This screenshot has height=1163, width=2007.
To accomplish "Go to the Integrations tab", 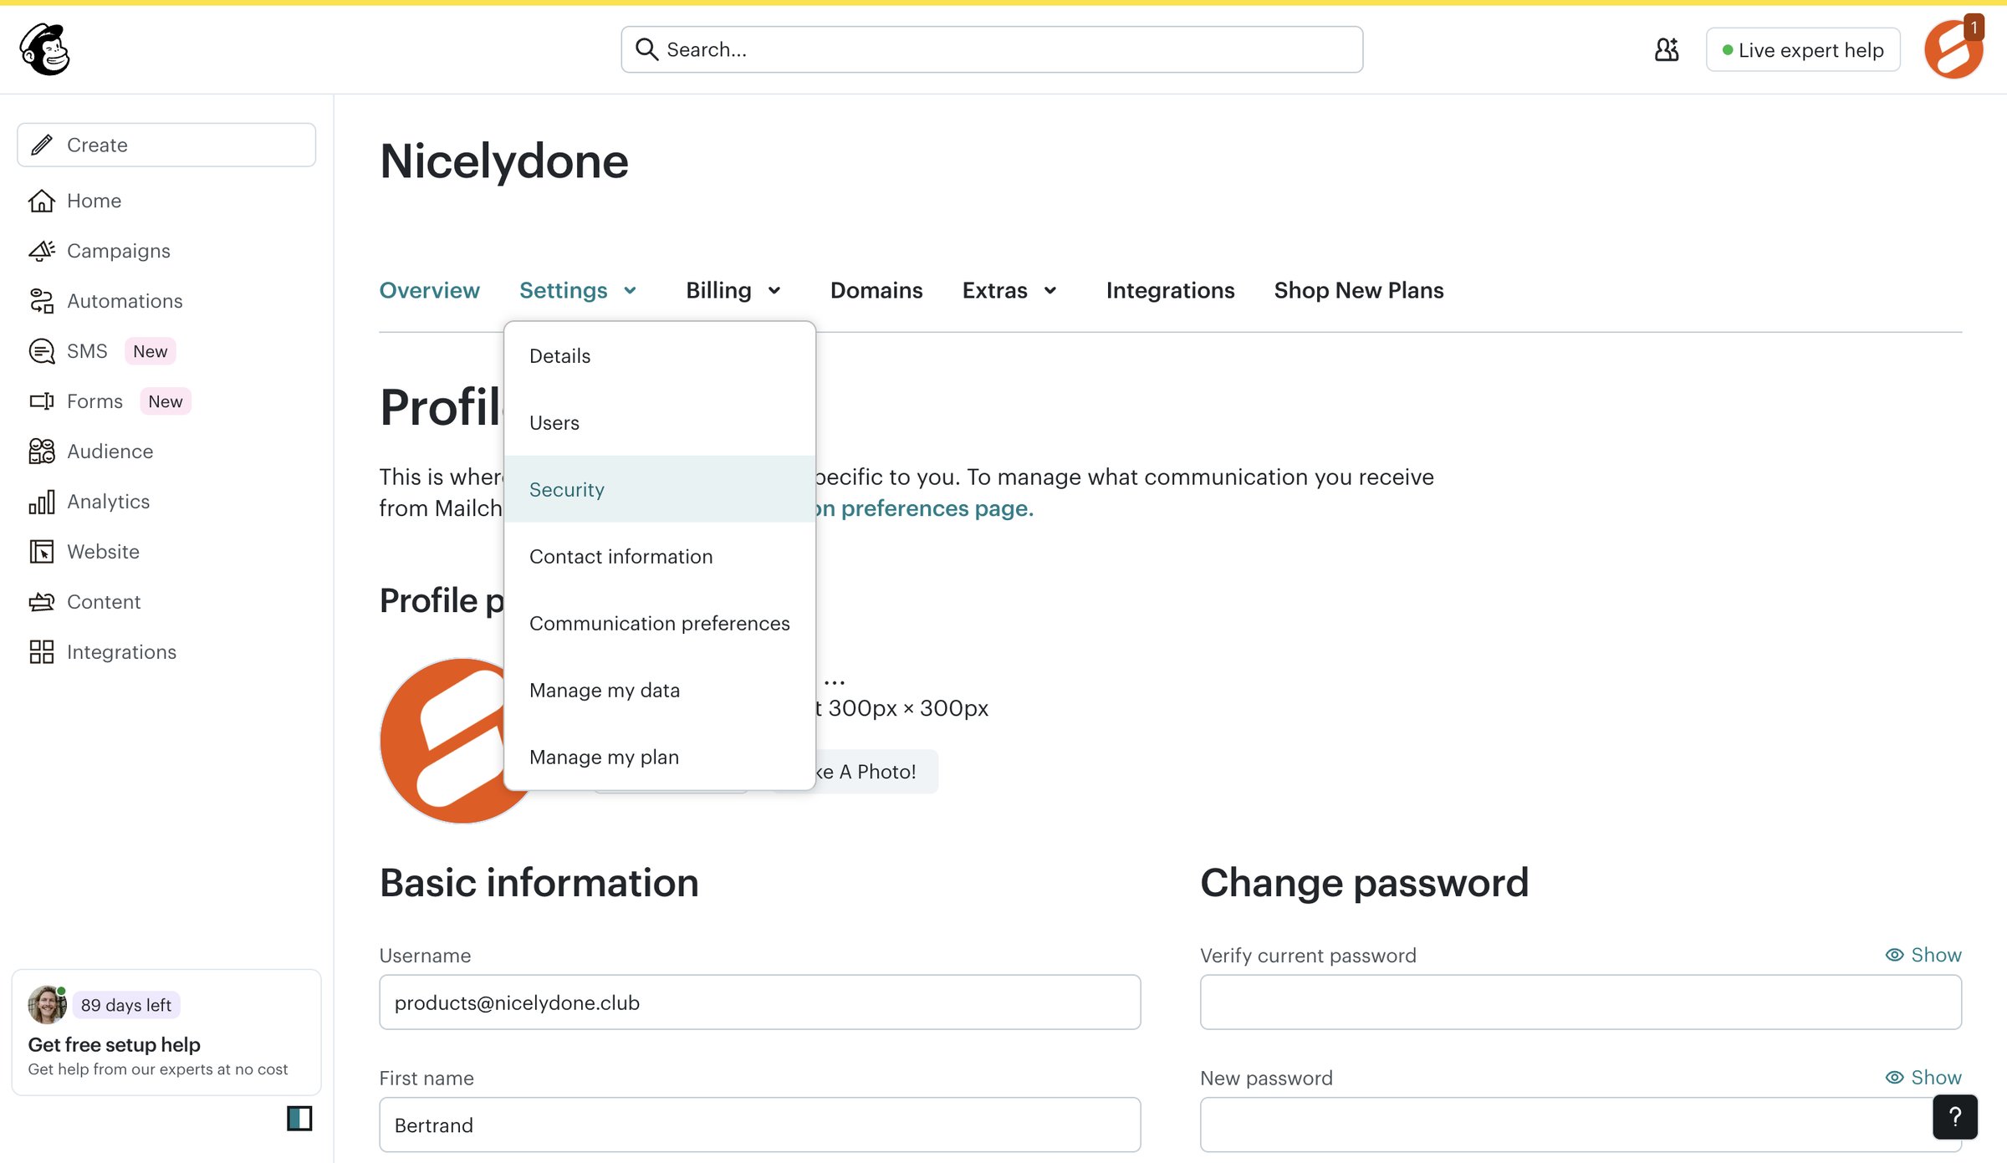I will (1170, 290).
